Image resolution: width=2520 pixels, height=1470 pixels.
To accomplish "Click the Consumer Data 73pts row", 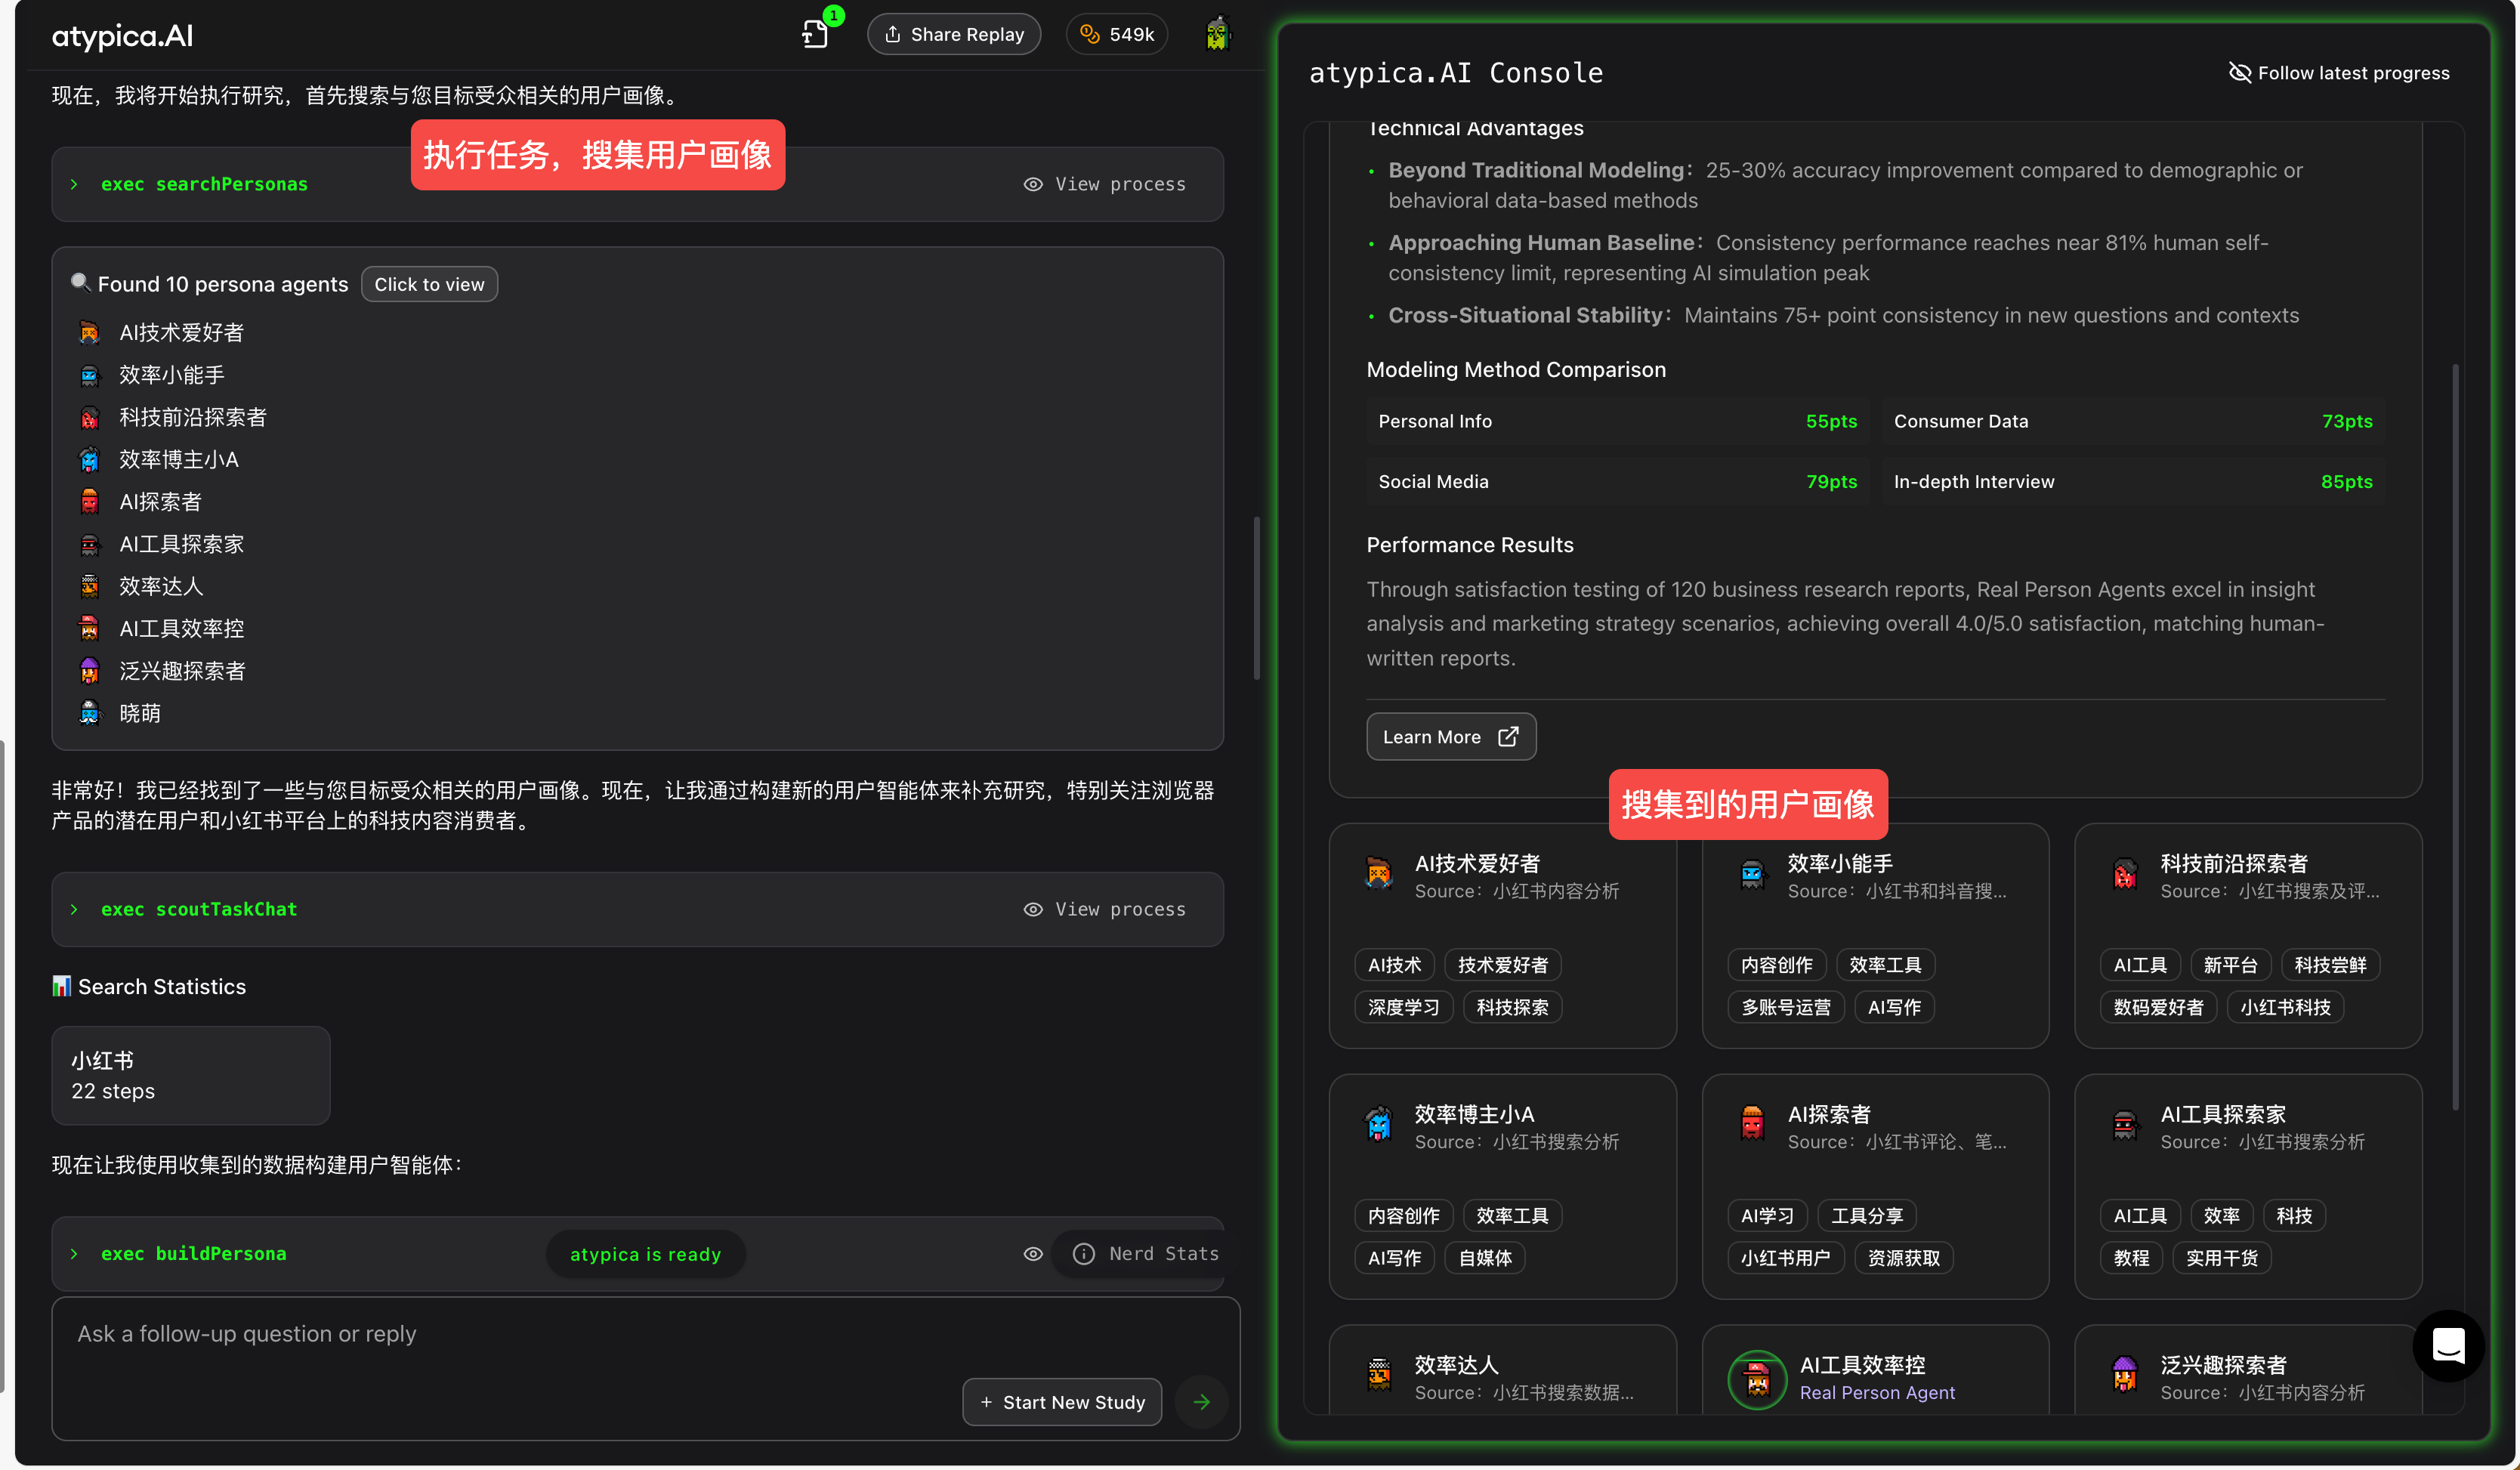I will click(2133, 421).
